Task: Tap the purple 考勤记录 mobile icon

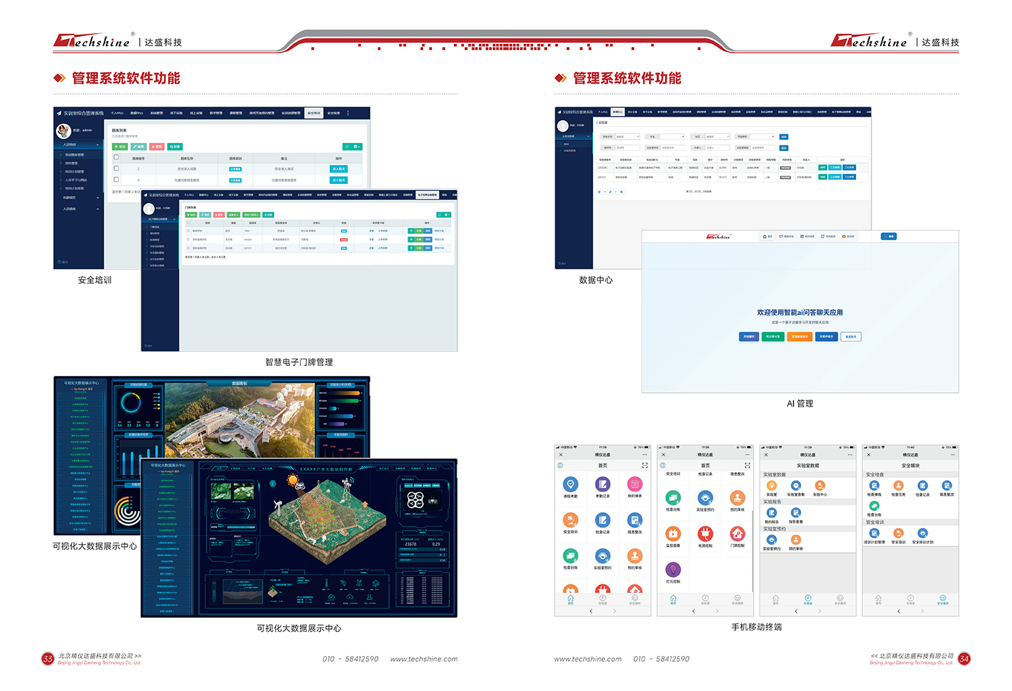Action: 602,485
